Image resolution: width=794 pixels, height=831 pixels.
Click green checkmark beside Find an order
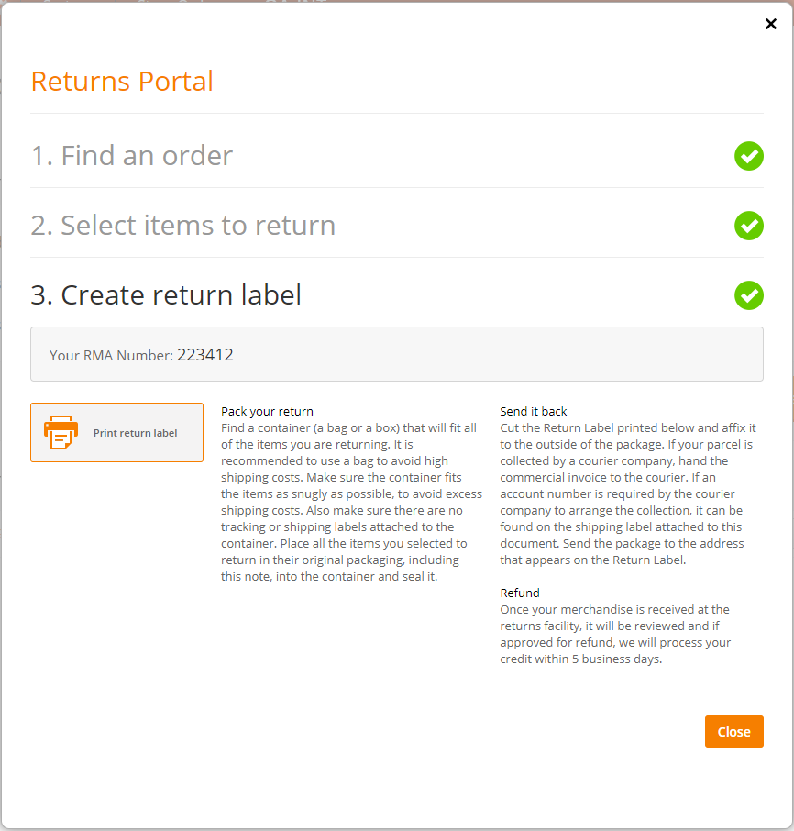point(748,156)
